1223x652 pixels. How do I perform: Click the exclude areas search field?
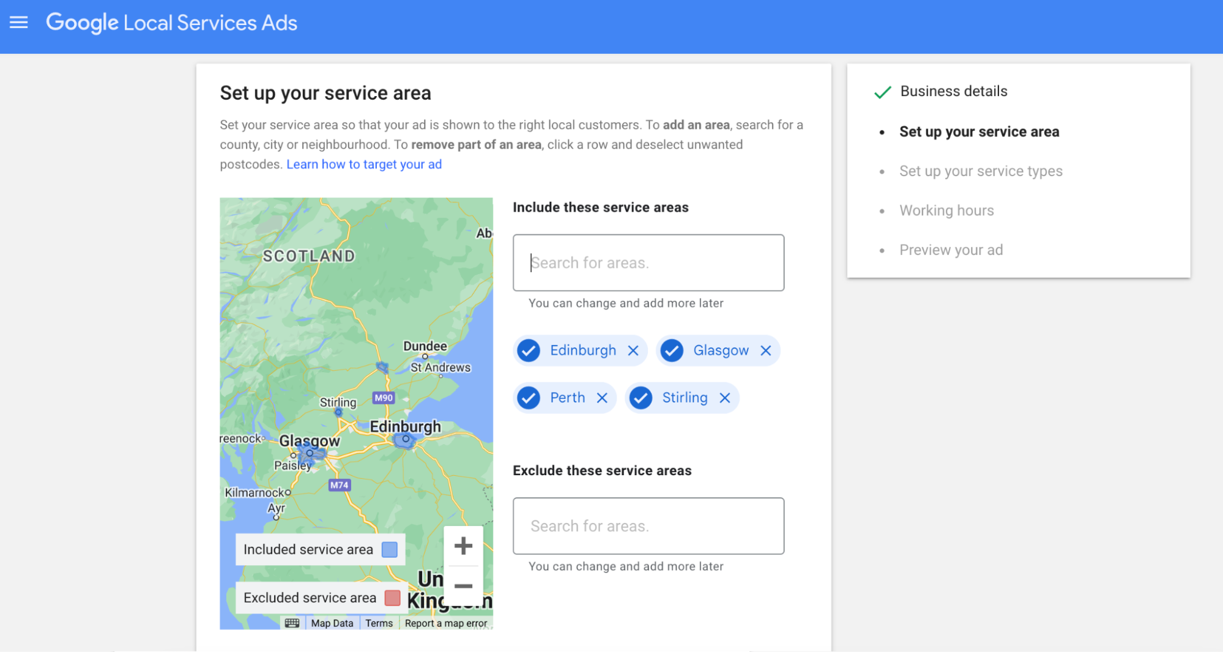pyautogui.click(x=649, y=526)
